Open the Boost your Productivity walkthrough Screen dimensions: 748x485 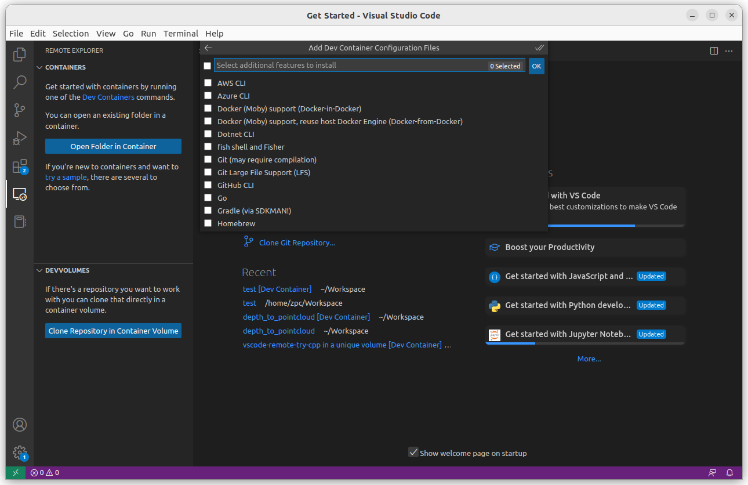(x=585, y=247)
